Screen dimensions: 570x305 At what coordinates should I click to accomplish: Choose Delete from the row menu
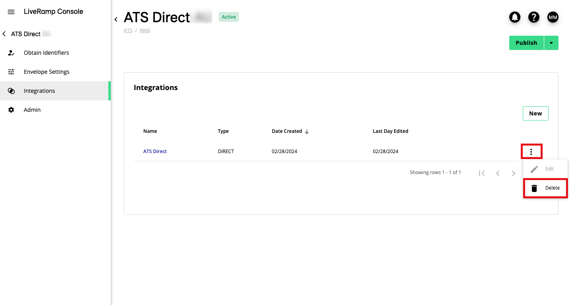point(545,188)
